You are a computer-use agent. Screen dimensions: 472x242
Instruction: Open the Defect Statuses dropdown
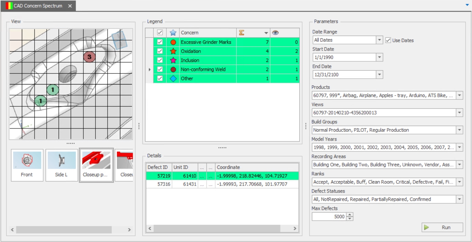tap(459, 199)
